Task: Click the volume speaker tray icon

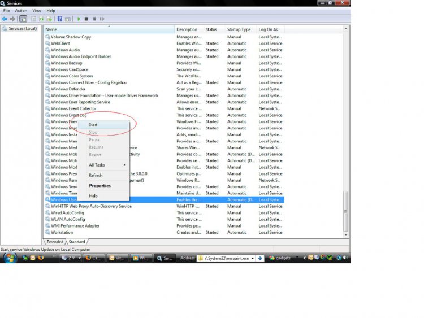Action: coord(345,258)
